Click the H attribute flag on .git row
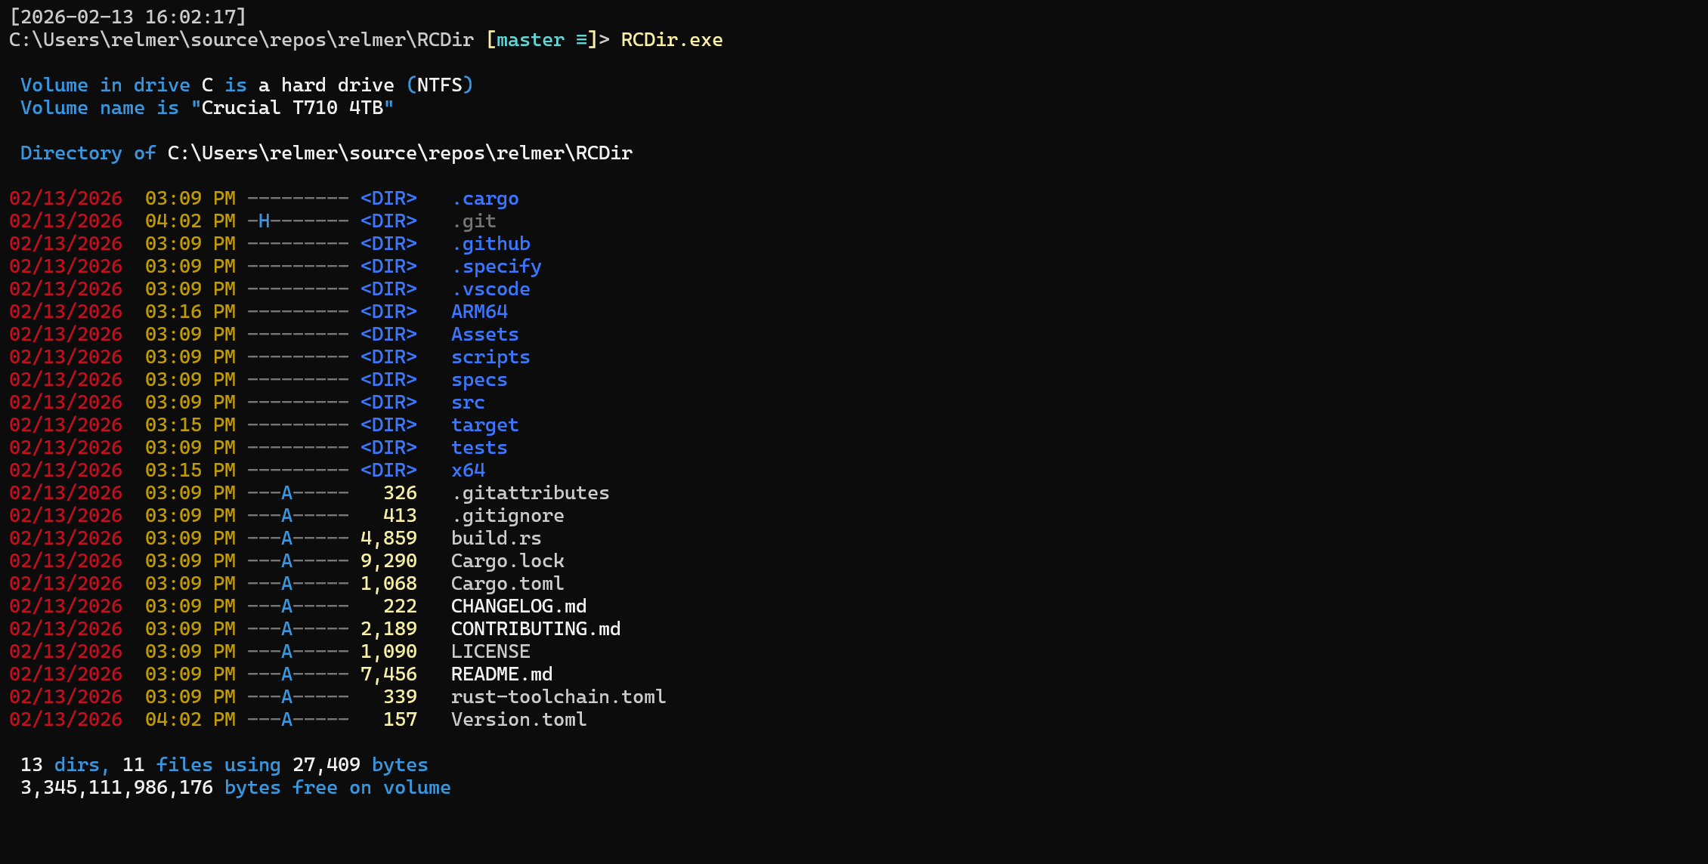1708x864 pixels. click(x=264, y=221)
